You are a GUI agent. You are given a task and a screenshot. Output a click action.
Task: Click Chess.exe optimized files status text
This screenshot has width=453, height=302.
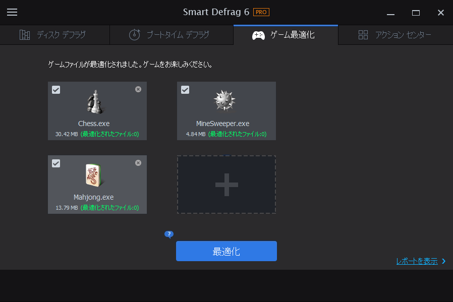click(x=110, y=134)
